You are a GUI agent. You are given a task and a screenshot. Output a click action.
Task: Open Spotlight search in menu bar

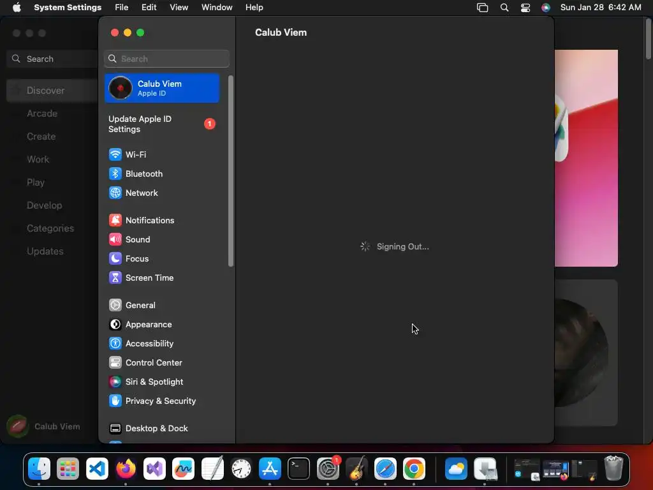[x=504, y=8]
